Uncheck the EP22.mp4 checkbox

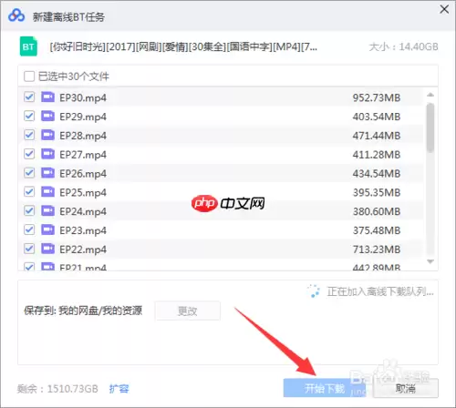pyautogui.click(x=29, y=249)
